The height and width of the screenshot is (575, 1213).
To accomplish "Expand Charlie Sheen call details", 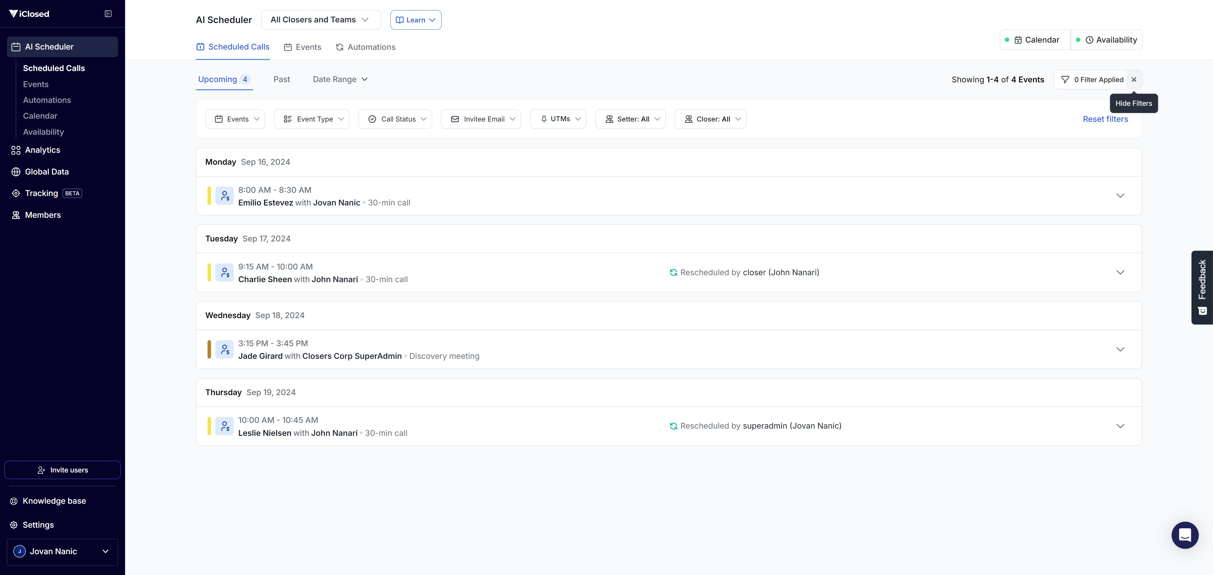I will click(1120, 272).
